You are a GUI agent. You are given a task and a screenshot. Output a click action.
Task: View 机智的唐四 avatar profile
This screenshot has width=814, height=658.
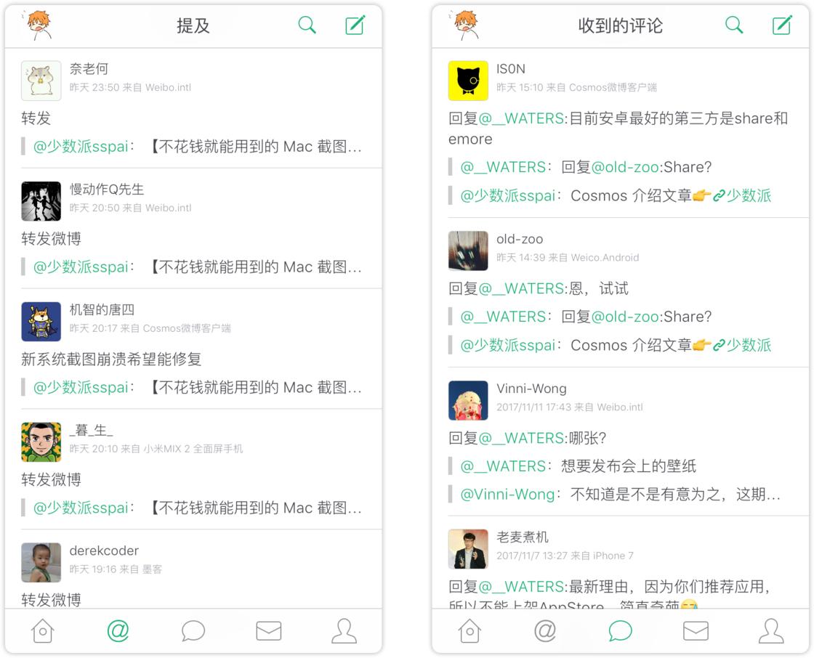[x=41, y=322]
